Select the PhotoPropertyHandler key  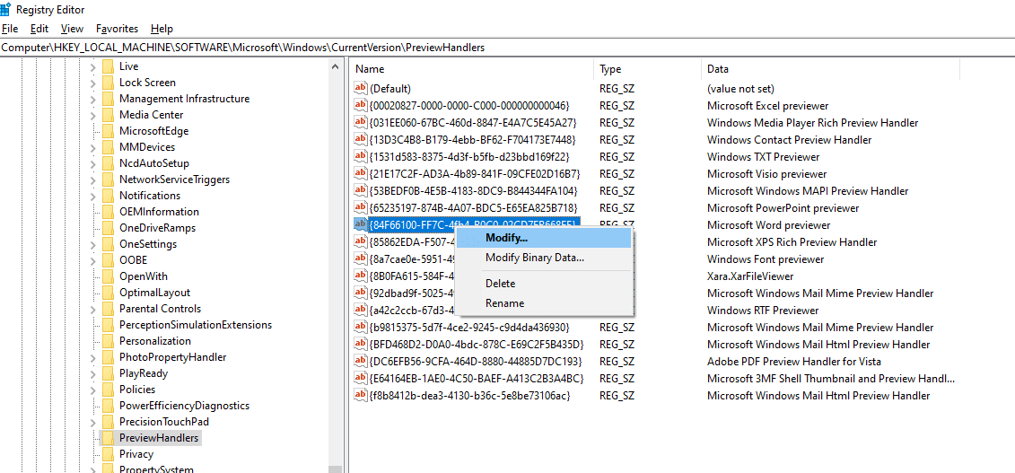tap(173, 357)
